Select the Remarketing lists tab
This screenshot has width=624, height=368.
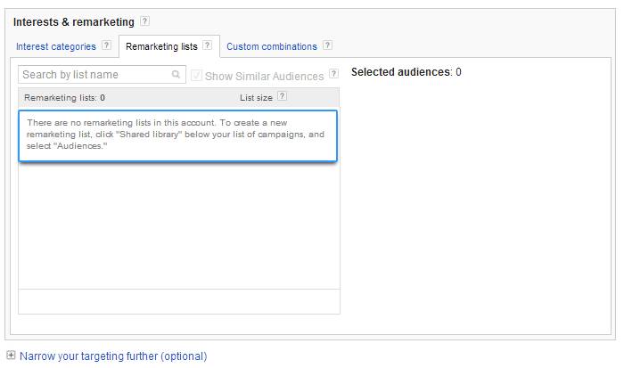[161, 46]
